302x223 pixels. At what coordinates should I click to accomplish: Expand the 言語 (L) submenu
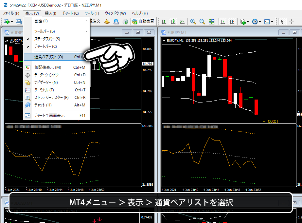(57, 21)
